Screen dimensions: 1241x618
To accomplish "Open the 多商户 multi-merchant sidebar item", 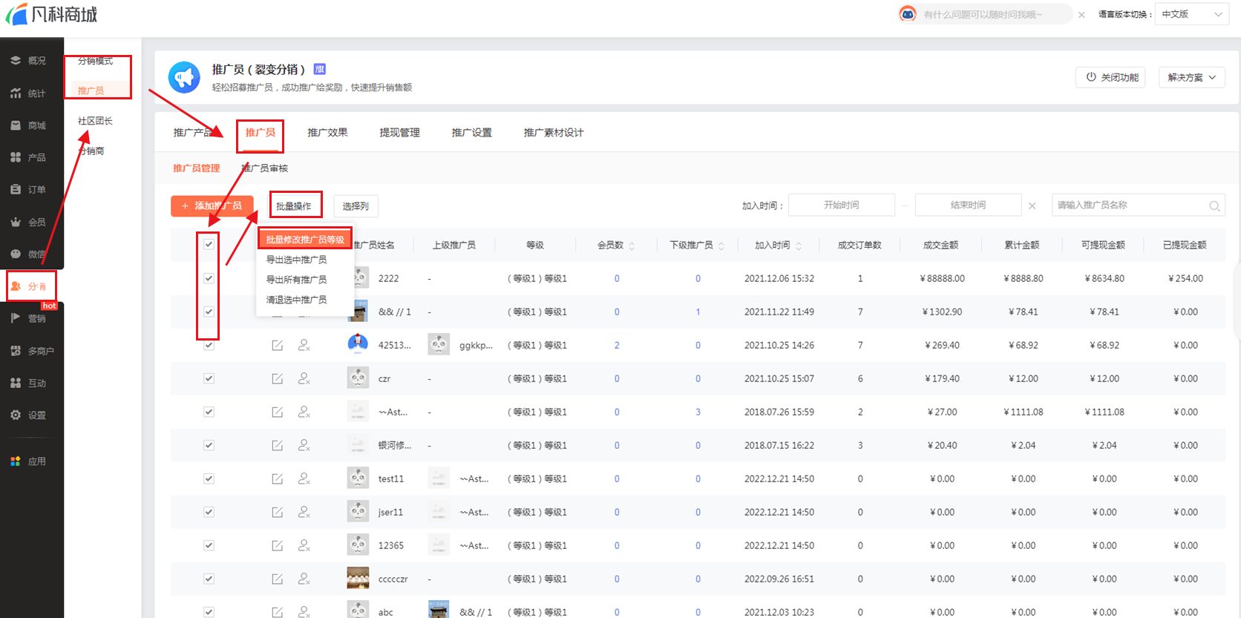I will [32, 351].
